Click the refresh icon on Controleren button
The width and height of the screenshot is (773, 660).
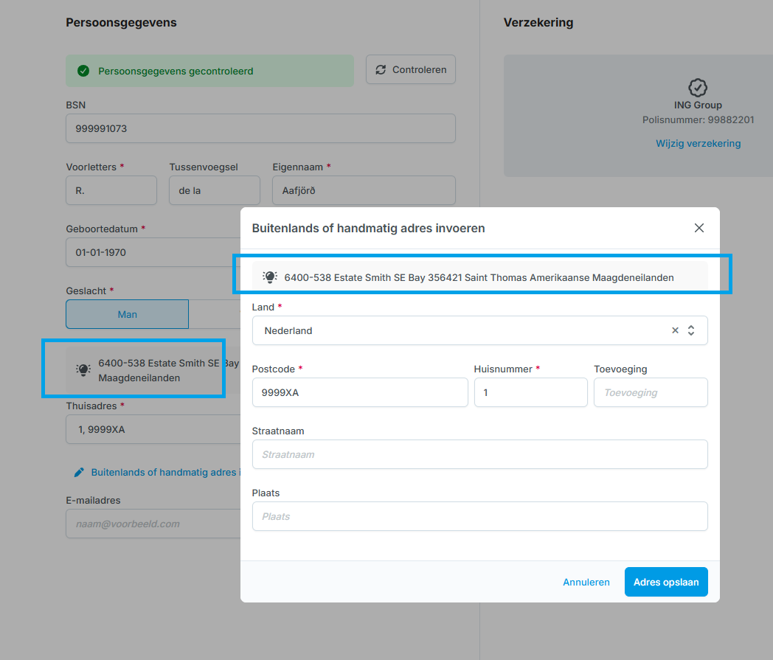click(x=381, y=69)
